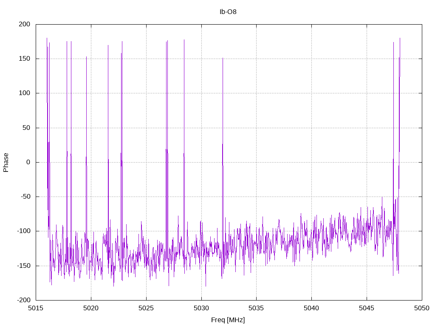435x326 pixels.
Task: Click x-axis tick label 5035
Action: pyautogui.click(x=256, y=308)
